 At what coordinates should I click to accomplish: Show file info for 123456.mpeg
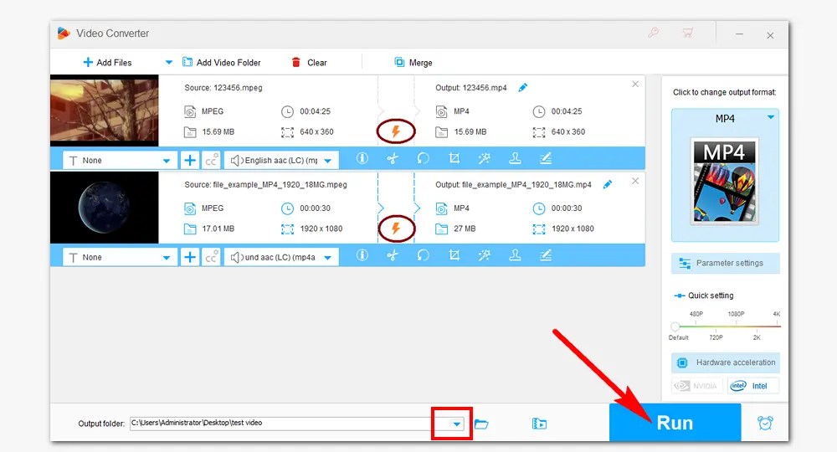(x=362, y=158)
